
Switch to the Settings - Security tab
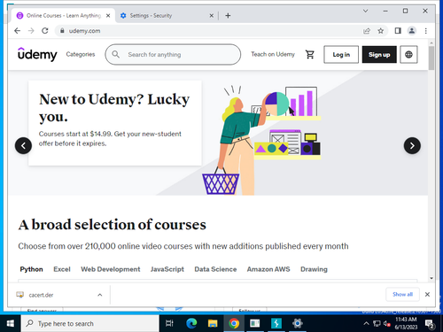pyautogui.click(x=167, y=16)
